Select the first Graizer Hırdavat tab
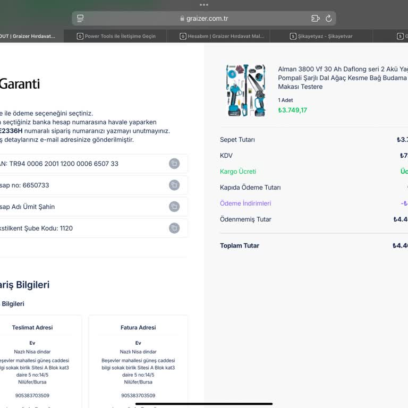Image resolution: width=408 pixels, height=408 pixels. (31, 36)
